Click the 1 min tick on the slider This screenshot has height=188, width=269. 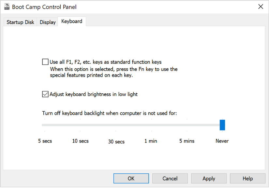click(151, 125)
